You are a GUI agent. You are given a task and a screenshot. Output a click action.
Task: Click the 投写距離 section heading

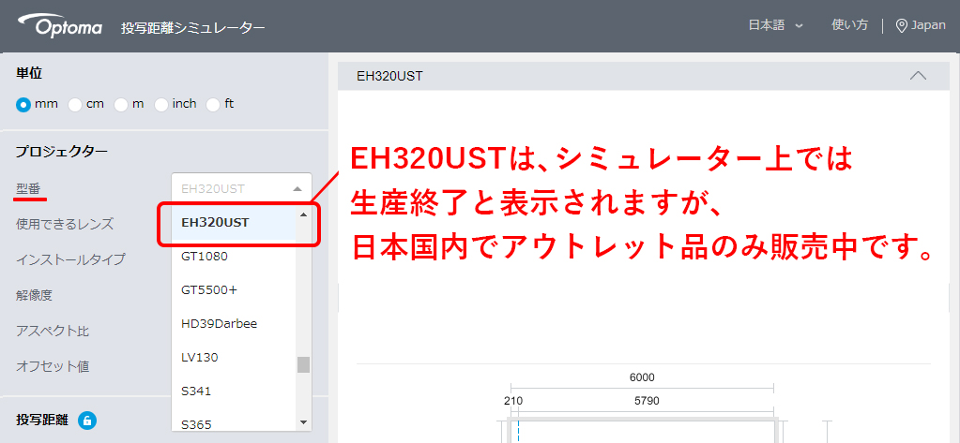pos(41,421)
